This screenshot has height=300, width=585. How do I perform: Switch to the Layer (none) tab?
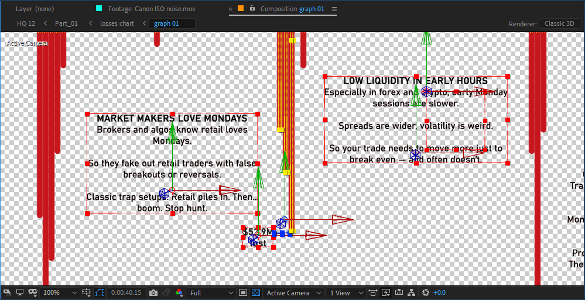coord(35,9)
